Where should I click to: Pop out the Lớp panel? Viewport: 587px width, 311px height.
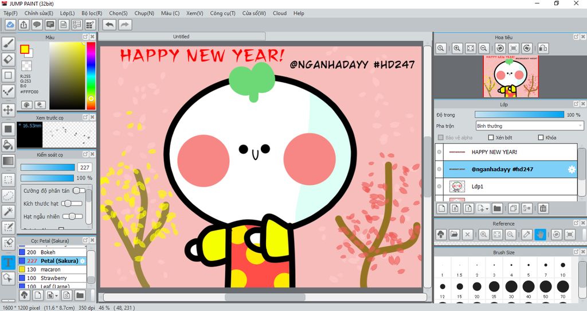(576, 104)
